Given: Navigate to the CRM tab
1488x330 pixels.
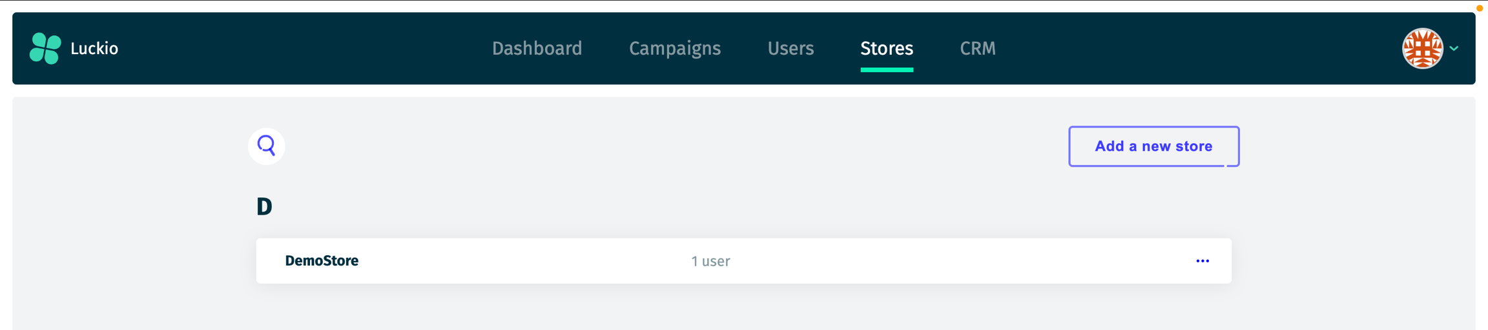Looking at the screenshot, I should click(977, 48).
